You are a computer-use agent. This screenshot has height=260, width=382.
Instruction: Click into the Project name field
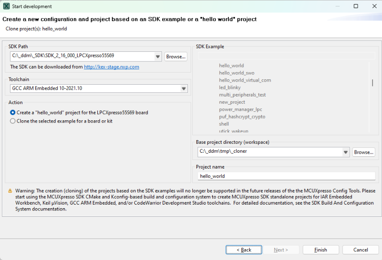(x=286, y=176)
